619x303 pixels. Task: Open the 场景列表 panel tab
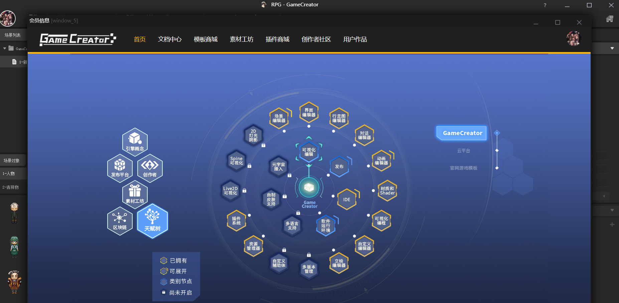pyautogui.click(x=13, y=35)
